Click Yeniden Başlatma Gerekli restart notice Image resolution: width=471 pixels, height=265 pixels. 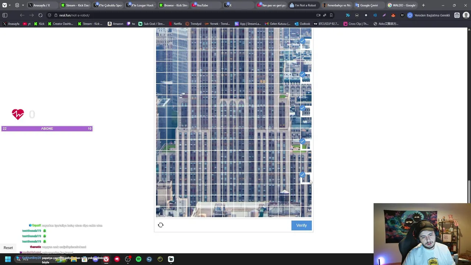pyautogui.click(x=432, y=15)
